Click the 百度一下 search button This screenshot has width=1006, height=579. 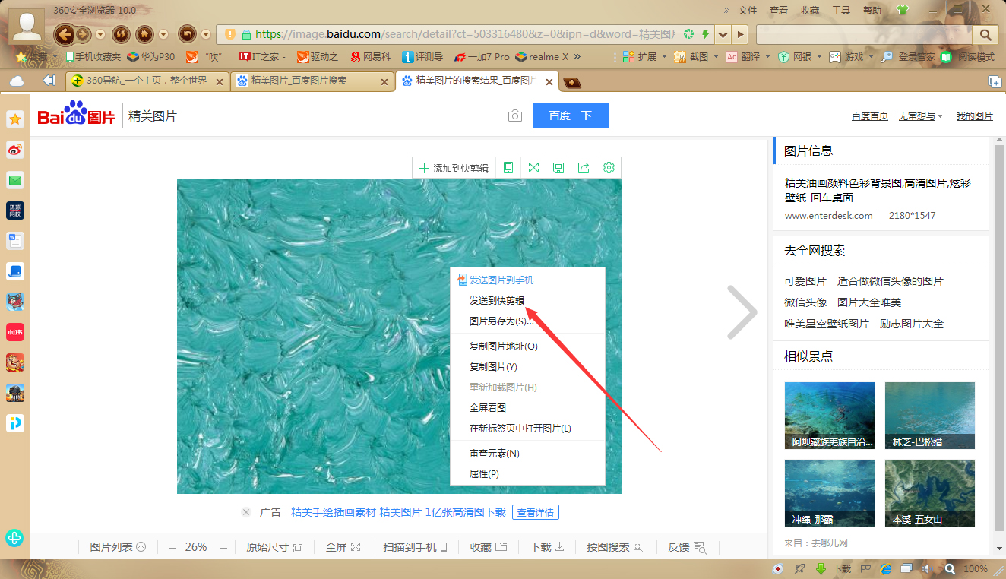570,115
